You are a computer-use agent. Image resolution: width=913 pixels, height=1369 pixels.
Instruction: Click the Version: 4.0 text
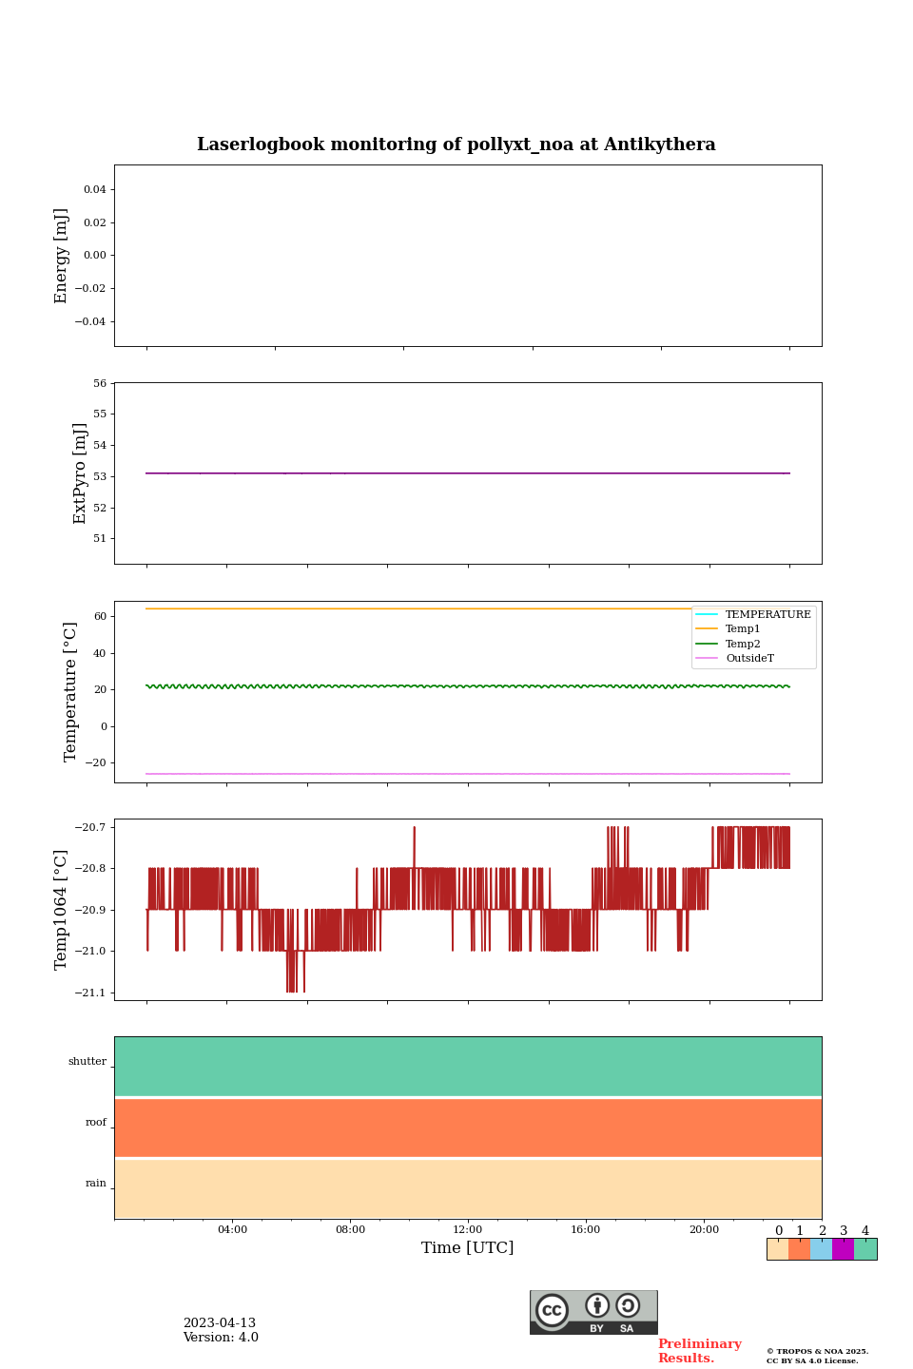[x=221, y=1338]
